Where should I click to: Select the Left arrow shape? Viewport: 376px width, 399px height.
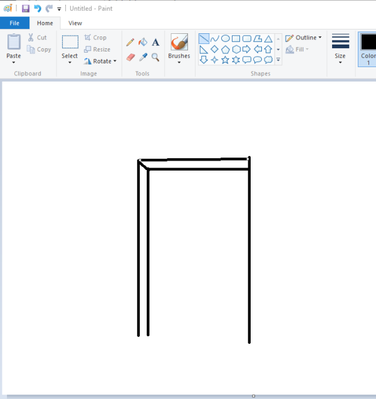258,50
